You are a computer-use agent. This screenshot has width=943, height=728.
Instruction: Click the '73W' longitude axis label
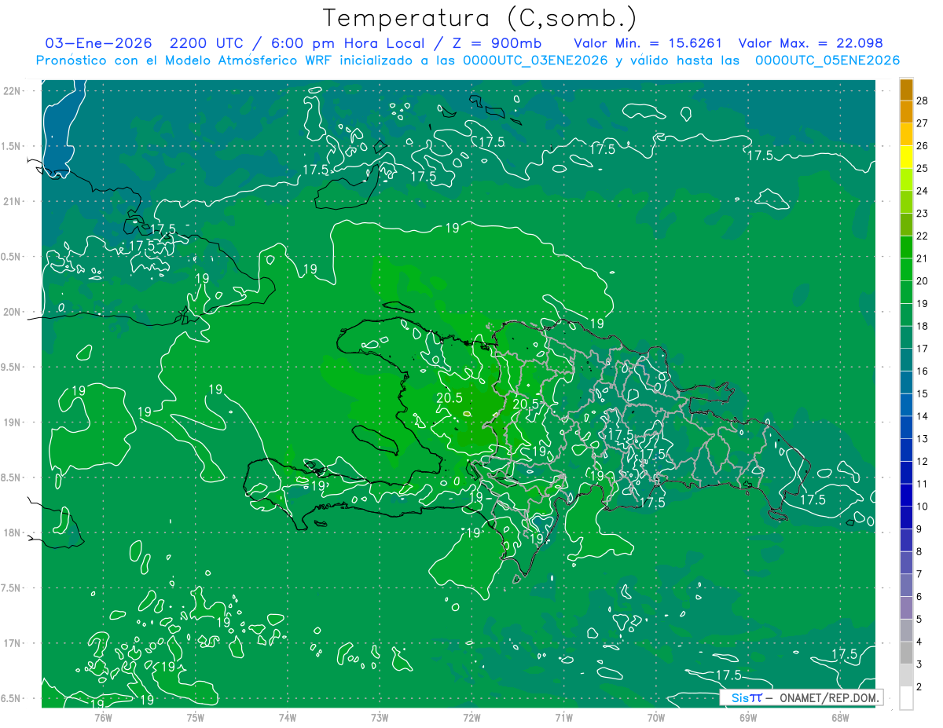tap(380, 717)
